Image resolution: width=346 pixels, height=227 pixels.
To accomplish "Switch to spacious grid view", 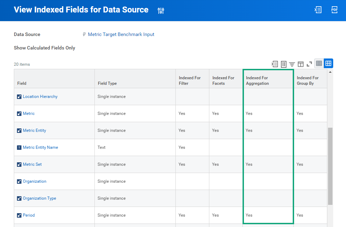I will [328, 64].
